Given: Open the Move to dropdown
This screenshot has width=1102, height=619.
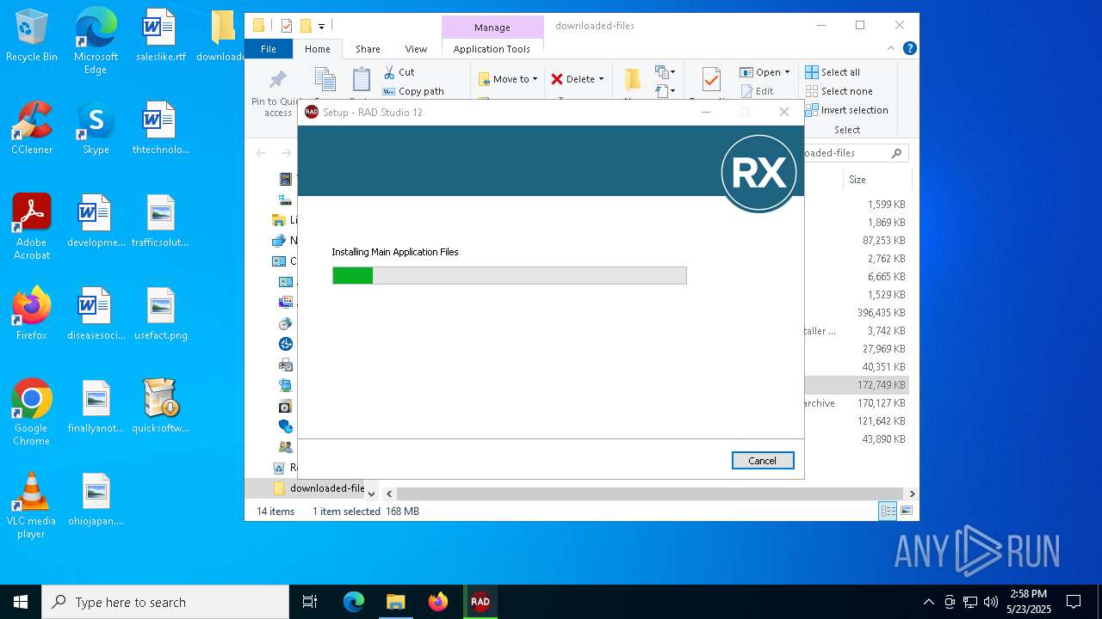Looking at the screenshot, I should point(508,79).
